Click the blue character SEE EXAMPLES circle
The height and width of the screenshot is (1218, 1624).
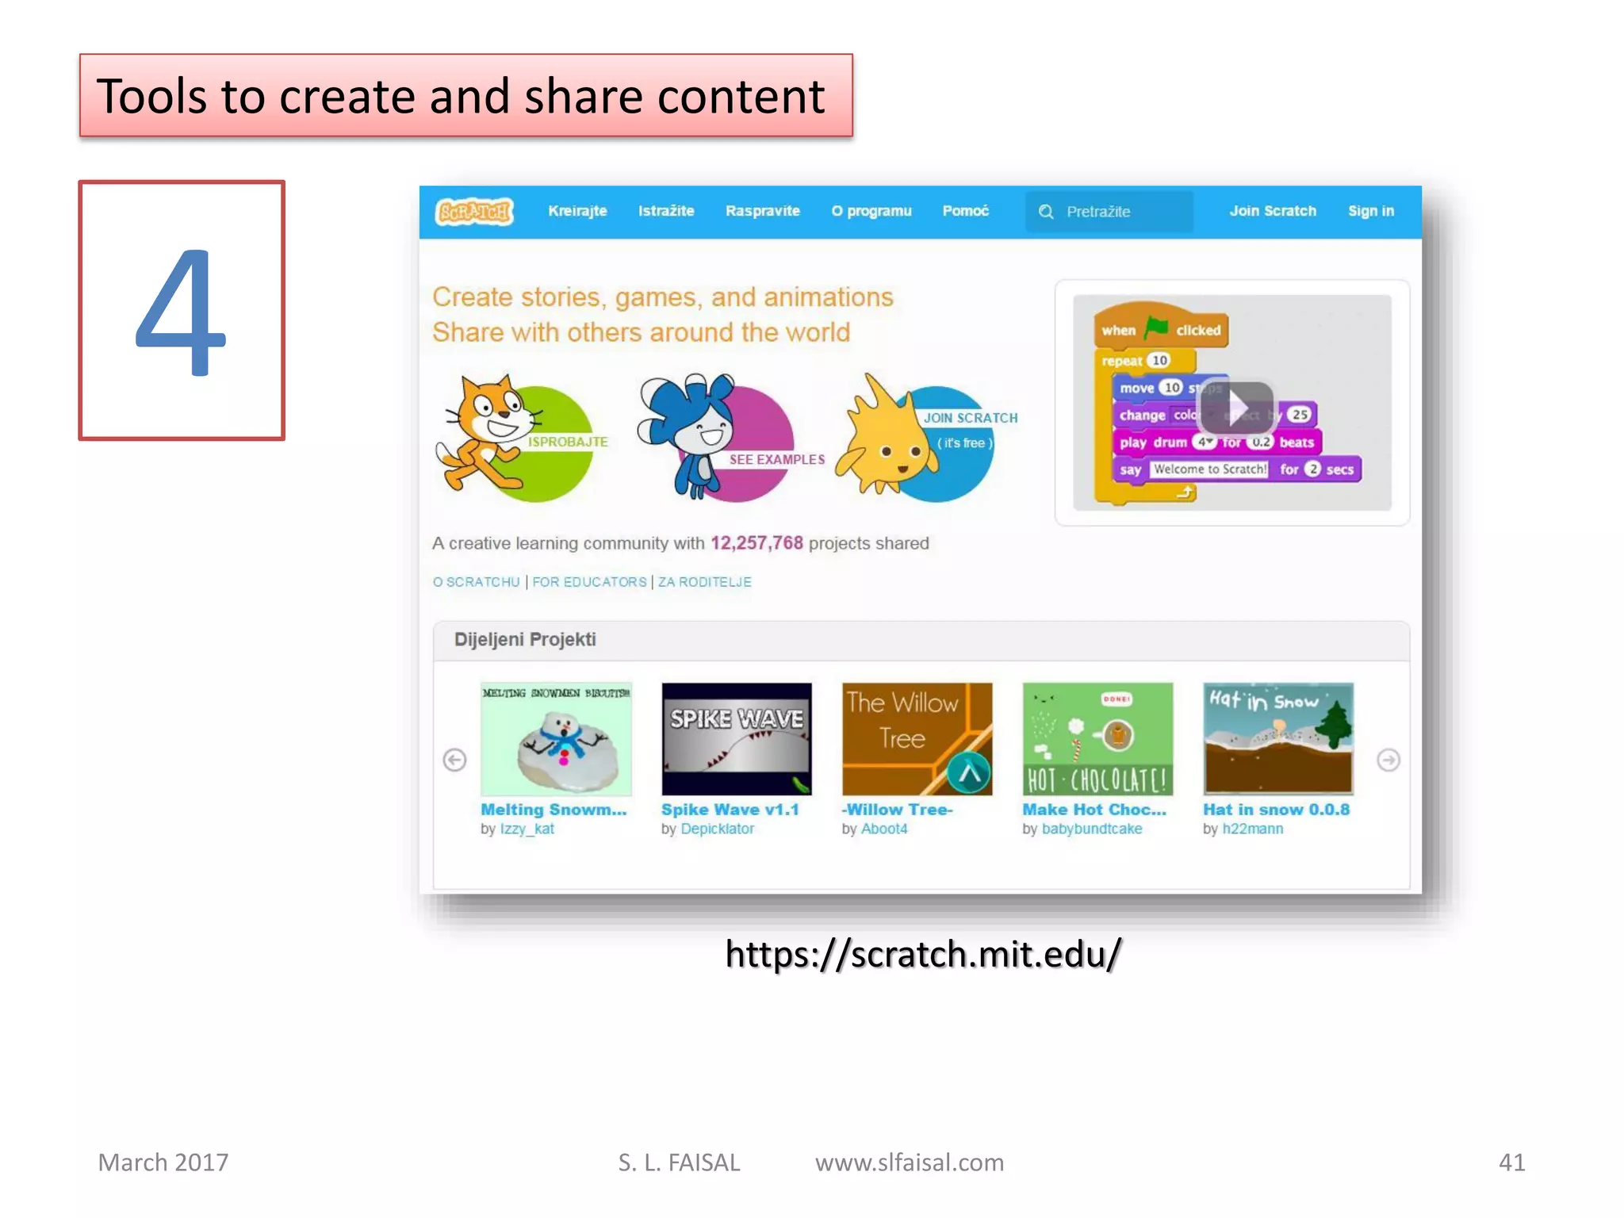[730, 438]
